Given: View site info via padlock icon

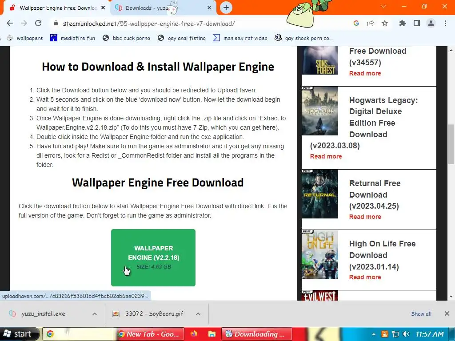Looking at the screenshot, I should click(56, 23).
